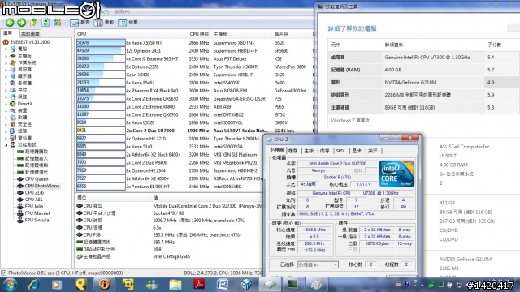Expand the DirectX tree node arrow
This screenshot has height=292, width=520.
[6, 104]
